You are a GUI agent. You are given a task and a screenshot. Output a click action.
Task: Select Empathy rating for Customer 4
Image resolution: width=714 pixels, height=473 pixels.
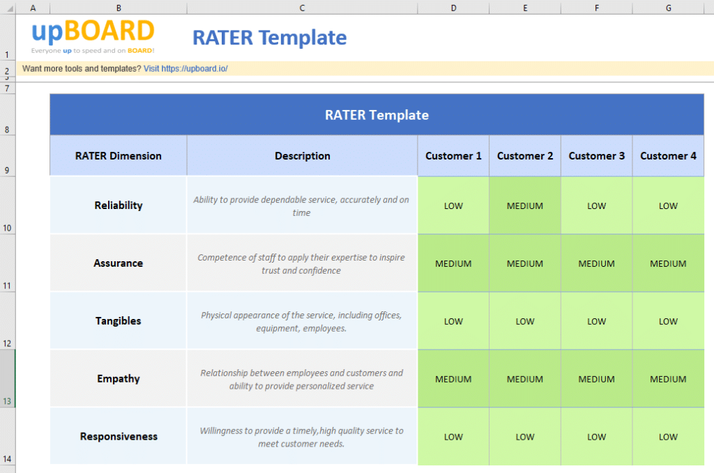click(668, 378)
